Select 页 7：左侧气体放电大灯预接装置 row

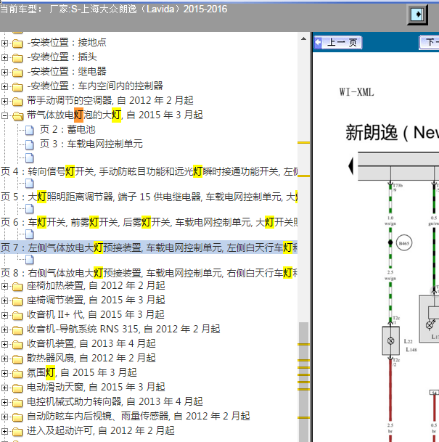(x=149, y=247)
